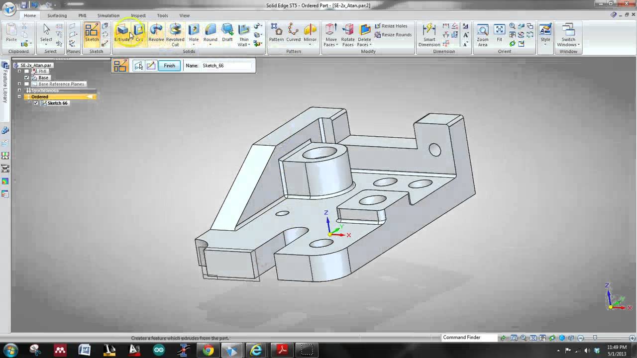Click the sketch step icon in command bar
This screenshot has width=637, height=358.
tap(120, 66)
